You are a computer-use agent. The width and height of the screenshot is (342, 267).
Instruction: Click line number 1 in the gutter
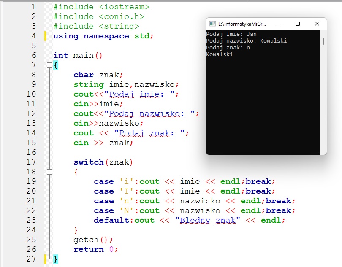[34, 7]
